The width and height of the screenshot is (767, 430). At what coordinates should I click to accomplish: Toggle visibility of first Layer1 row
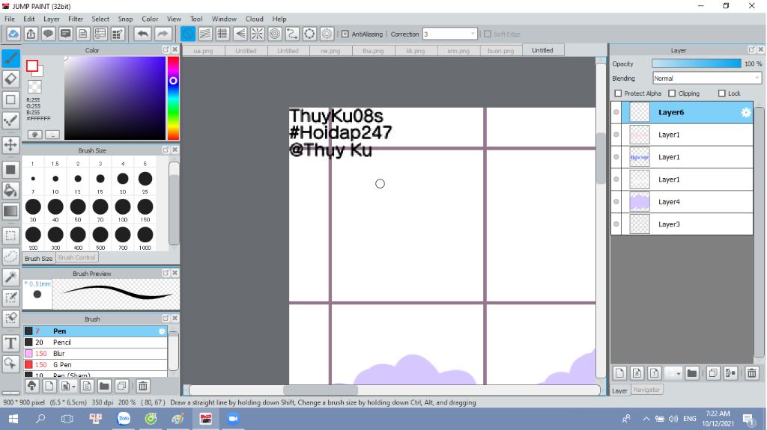[616, 135]
